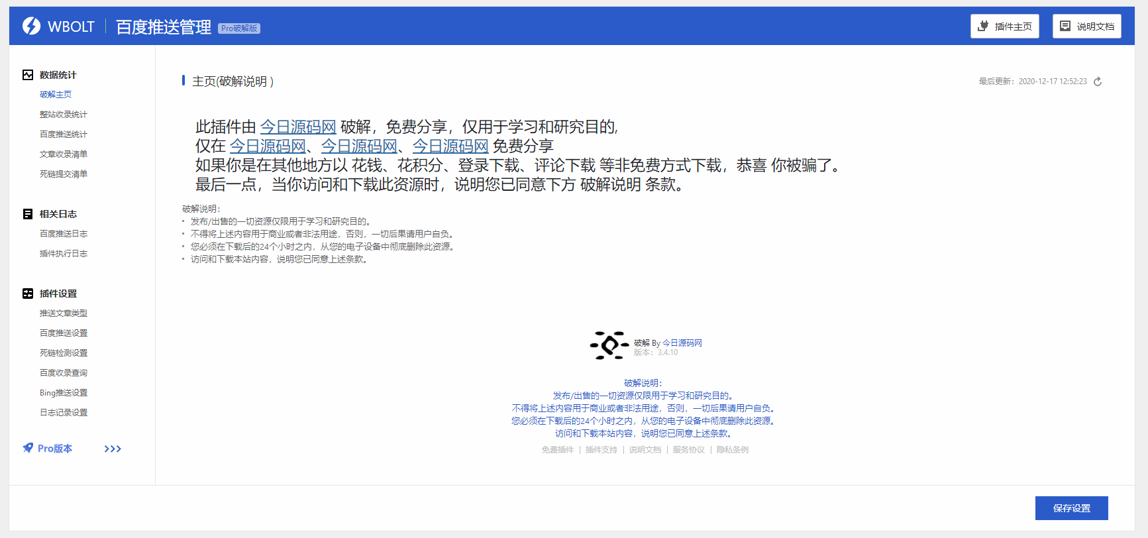The width and height of the screenshot is (1148, 538).
Task: Open the footer 说明文档 link
Action: [645, 450]
